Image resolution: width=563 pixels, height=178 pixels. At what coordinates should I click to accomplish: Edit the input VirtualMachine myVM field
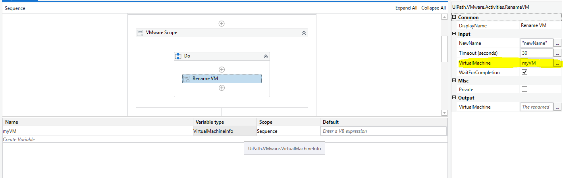pyautogui.click(x=536, y=63)
